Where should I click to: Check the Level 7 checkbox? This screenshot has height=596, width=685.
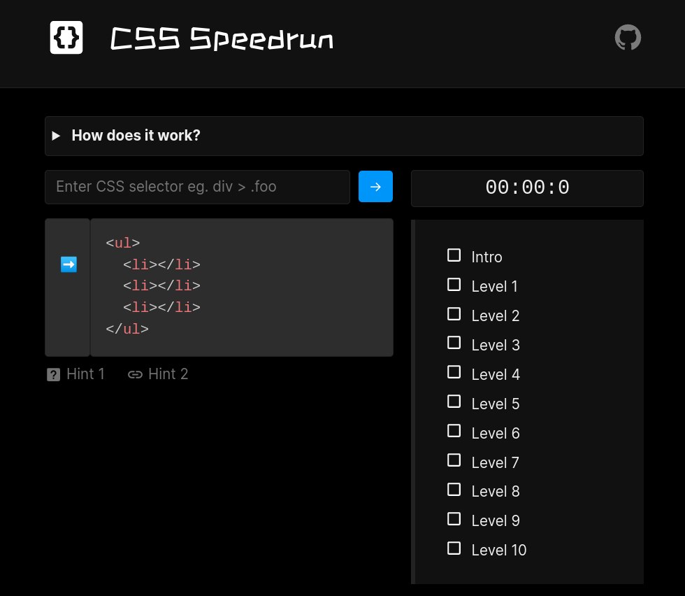(454, 460)
